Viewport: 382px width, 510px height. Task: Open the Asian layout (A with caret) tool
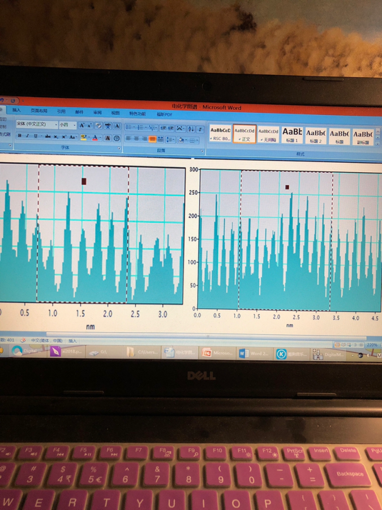[181, 129]
